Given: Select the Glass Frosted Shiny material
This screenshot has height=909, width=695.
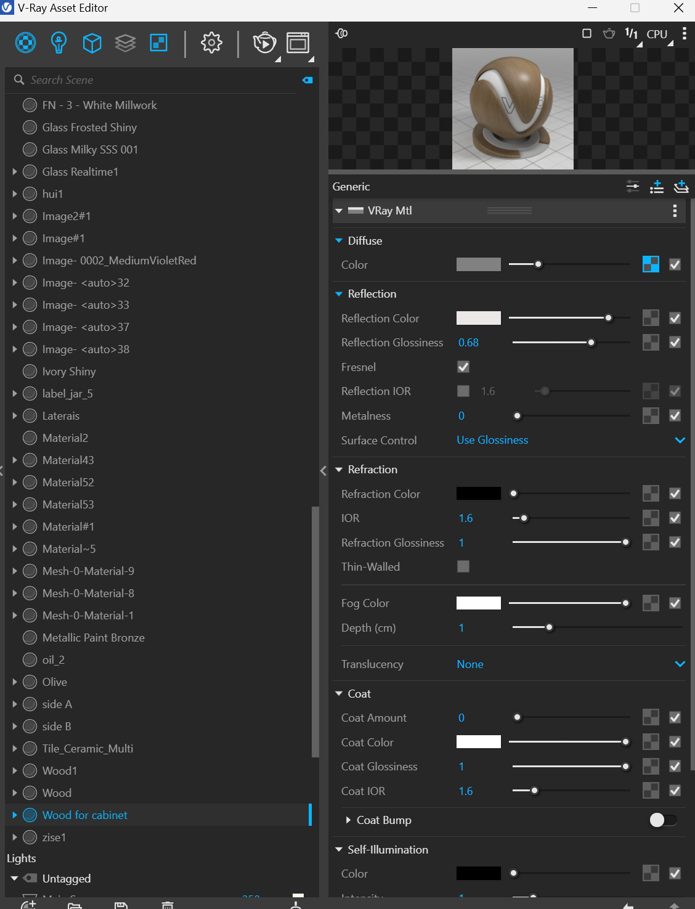Looking at the screenshot, I should pyautogui.click(x=89, y=128).
